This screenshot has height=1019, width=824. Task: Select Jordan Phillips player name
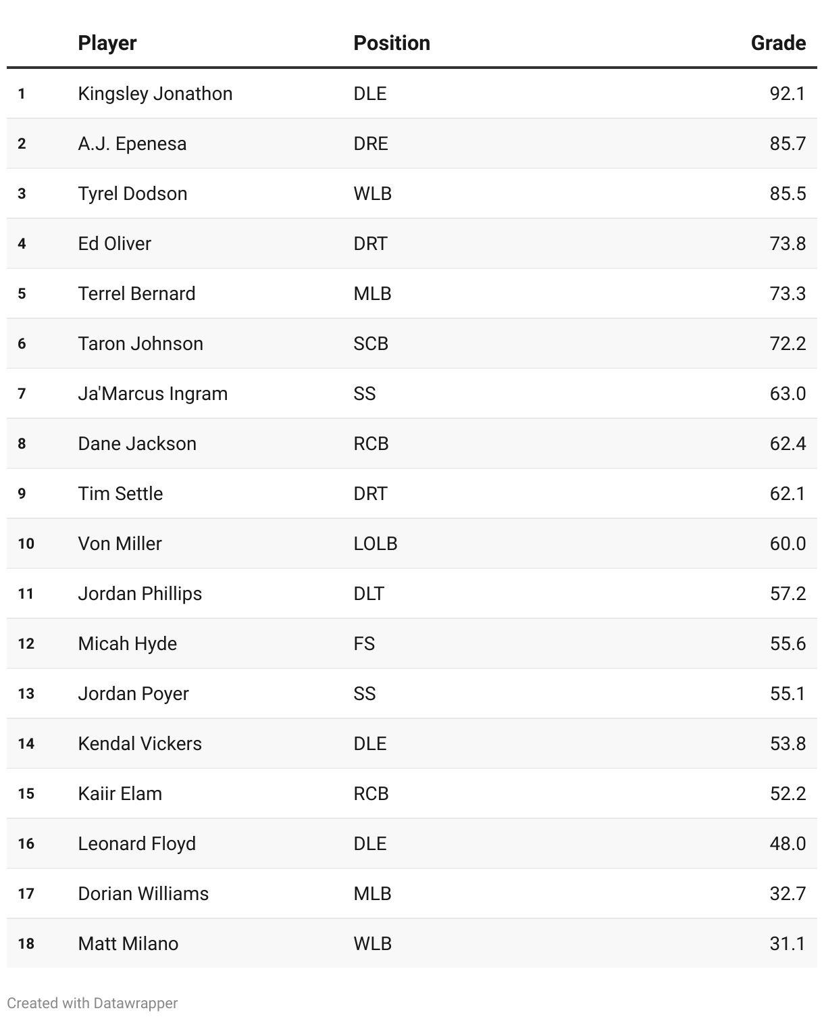(x=140, y=594)
